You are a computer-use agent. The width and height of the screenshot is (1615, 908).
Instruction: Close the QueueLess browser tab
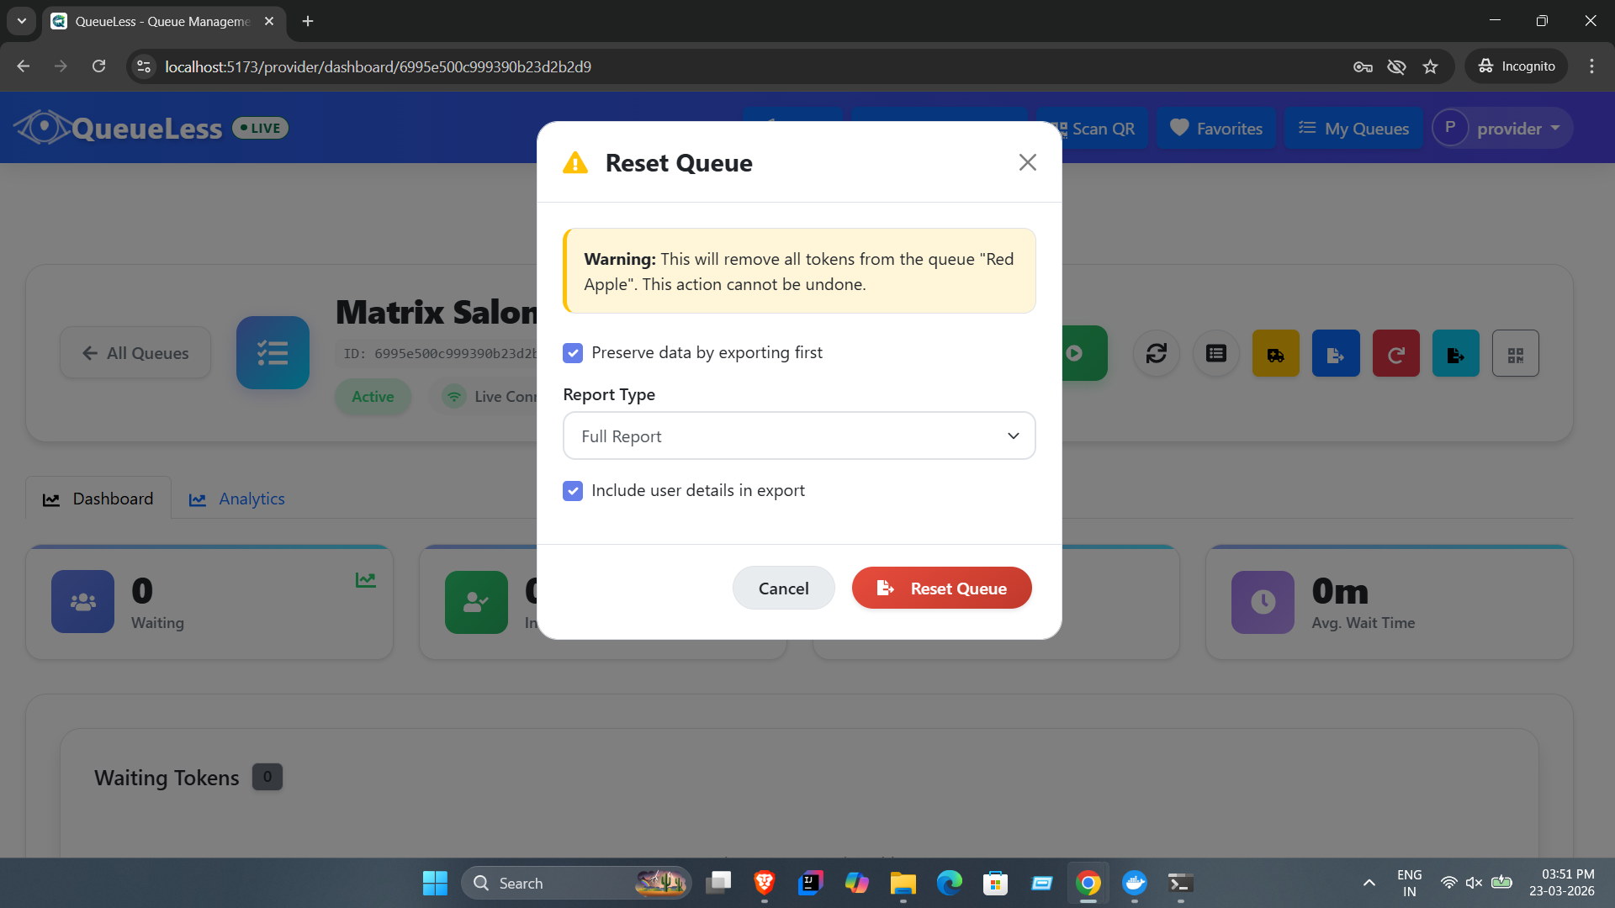tap(269, 21)
